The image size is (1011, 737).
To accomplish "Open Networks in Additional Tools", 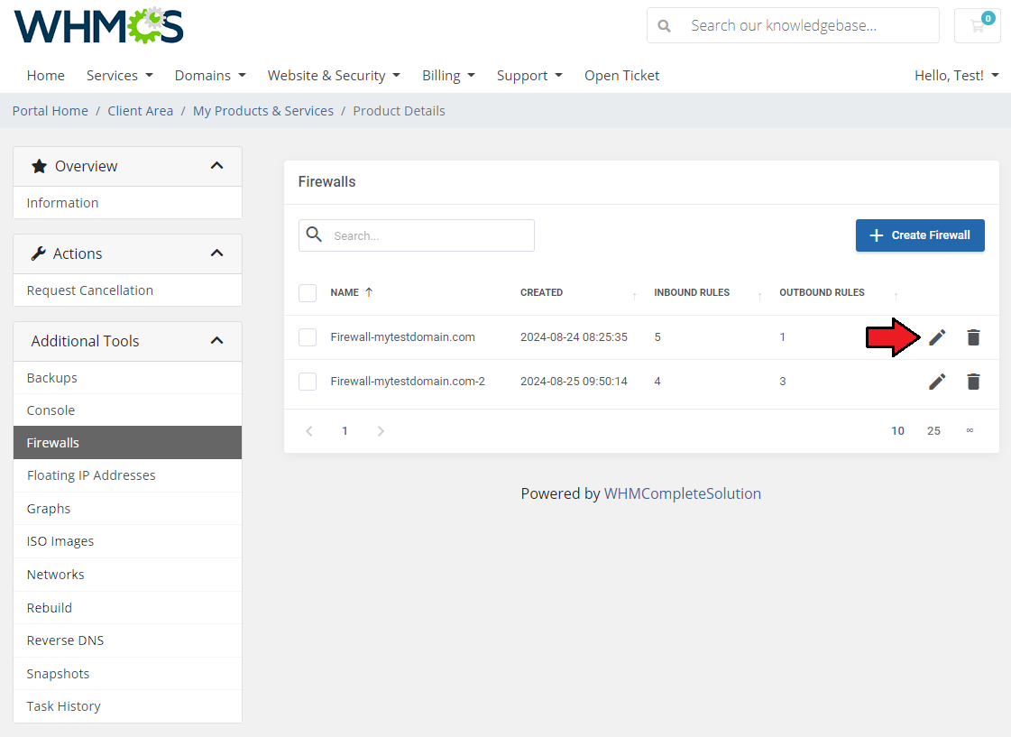I will click(x=128, y=575).
